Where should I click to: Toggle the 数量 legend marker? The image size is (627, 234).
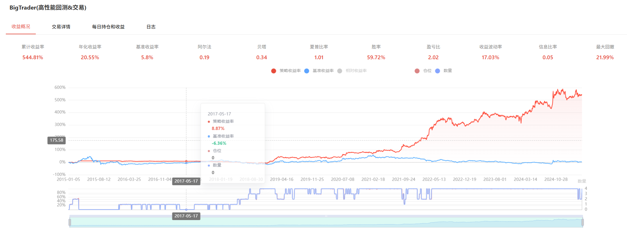tap(438, 71)
